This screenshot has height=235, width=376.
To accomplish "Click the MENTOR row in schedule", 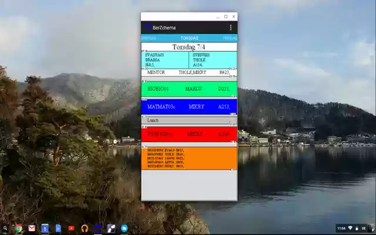I will [x=189, y=72].
